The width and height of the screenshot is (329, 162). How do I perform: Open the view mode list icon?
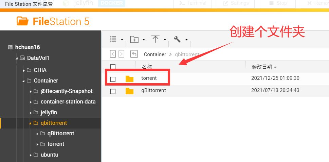tap(113, 39)
